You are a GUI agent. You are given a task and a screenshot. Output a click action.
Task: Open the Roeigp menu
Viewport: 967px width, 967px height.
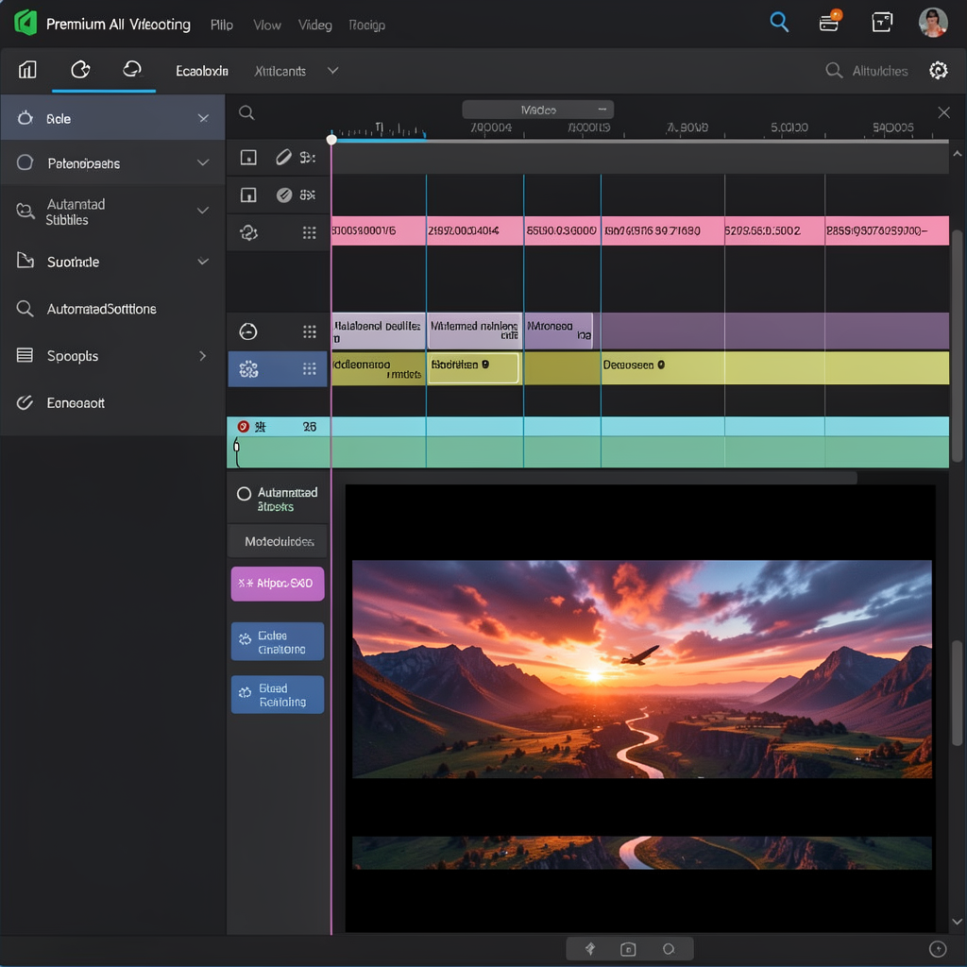(366, 25)
